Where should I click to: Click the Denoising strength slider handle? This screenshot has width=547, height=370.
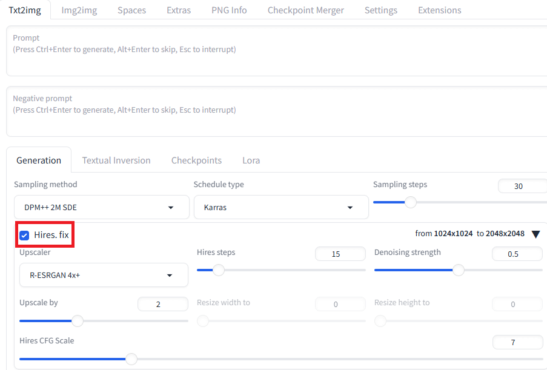(459, 270)
